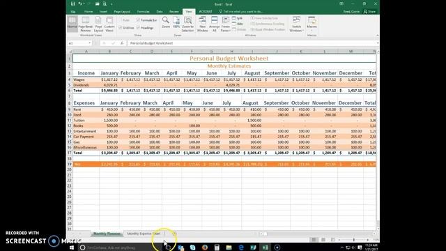The width and height of the screenshot is (446, 251).
Task: Open Microsoft Edge from taskbar
Action: click(241, 248)
